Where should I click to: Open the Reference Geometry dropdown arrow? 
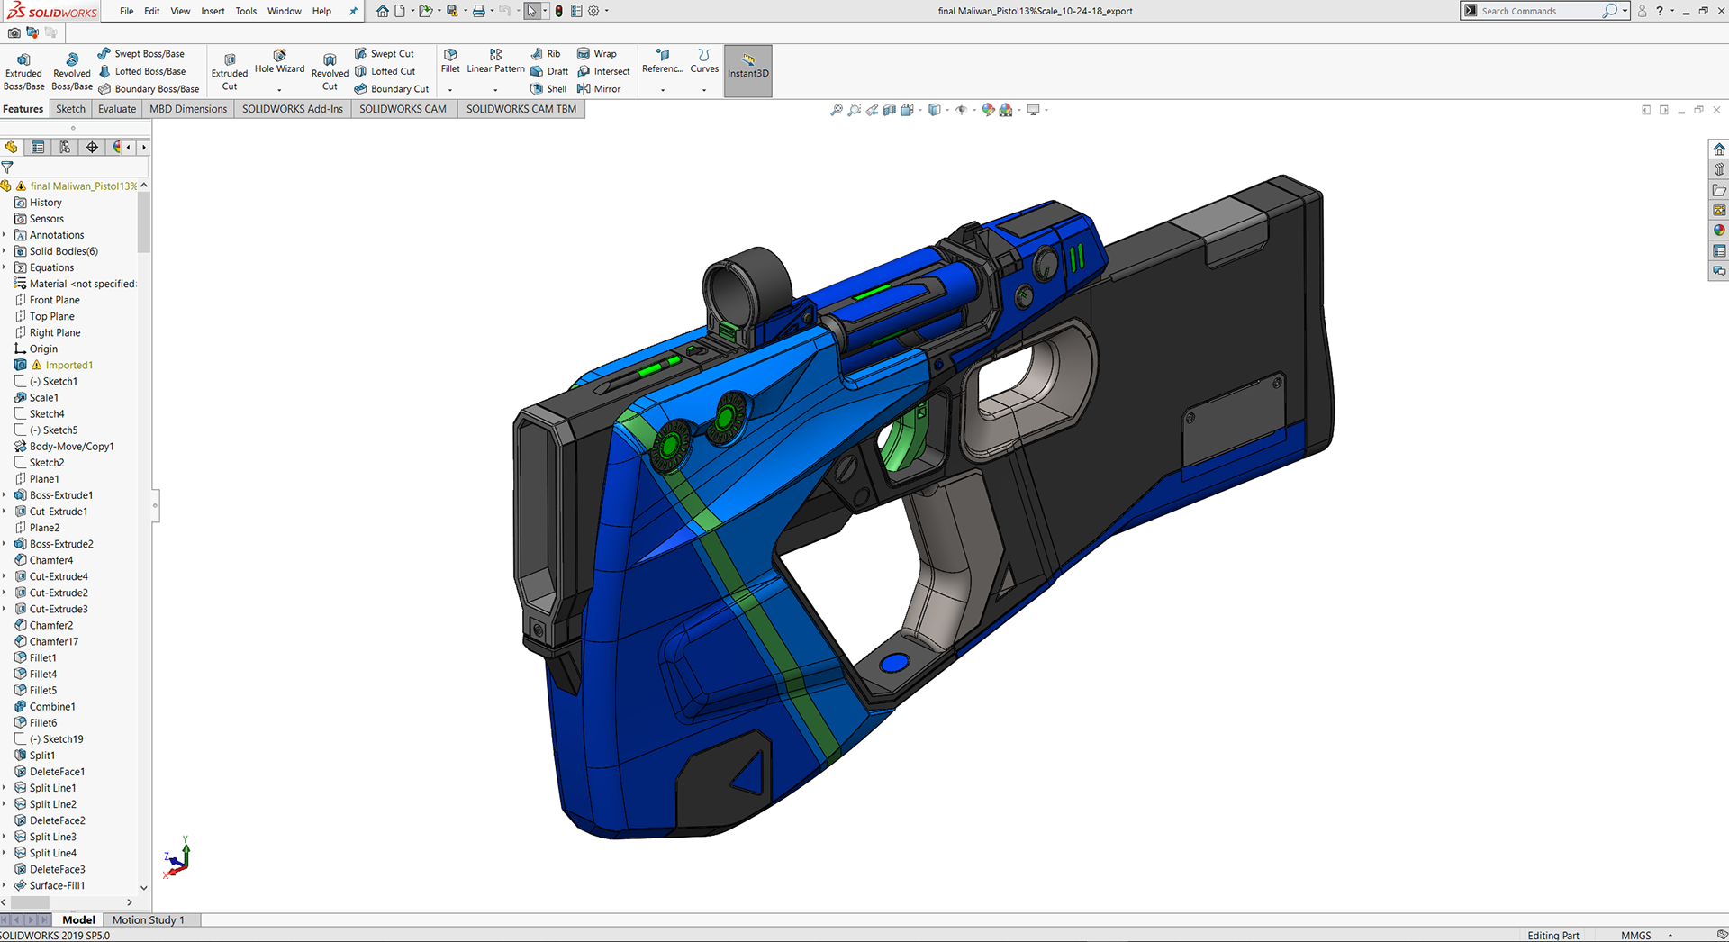[x=663, y=90]
